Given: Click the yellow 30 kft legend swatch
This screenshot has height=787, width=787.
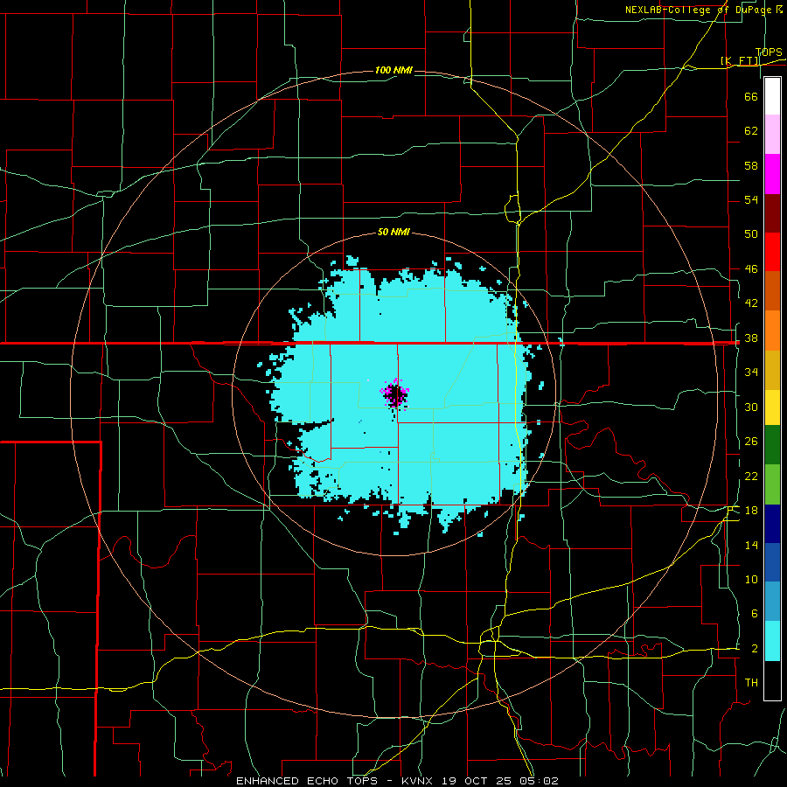Looking at the screenshot, I should tap(772, 407).
